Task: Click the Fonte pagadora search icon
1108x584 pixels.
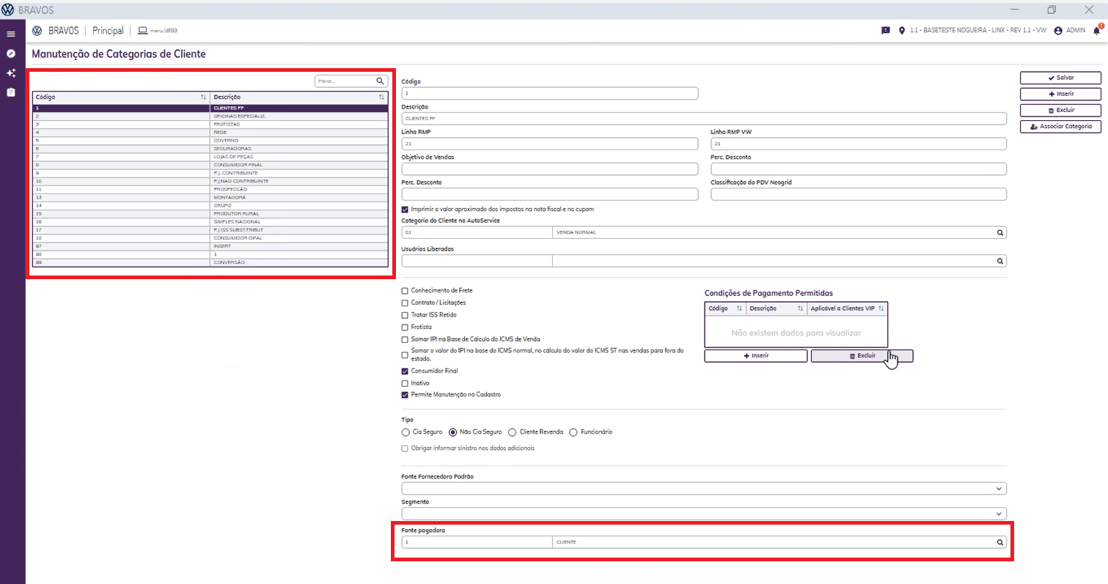Action: 999,542
